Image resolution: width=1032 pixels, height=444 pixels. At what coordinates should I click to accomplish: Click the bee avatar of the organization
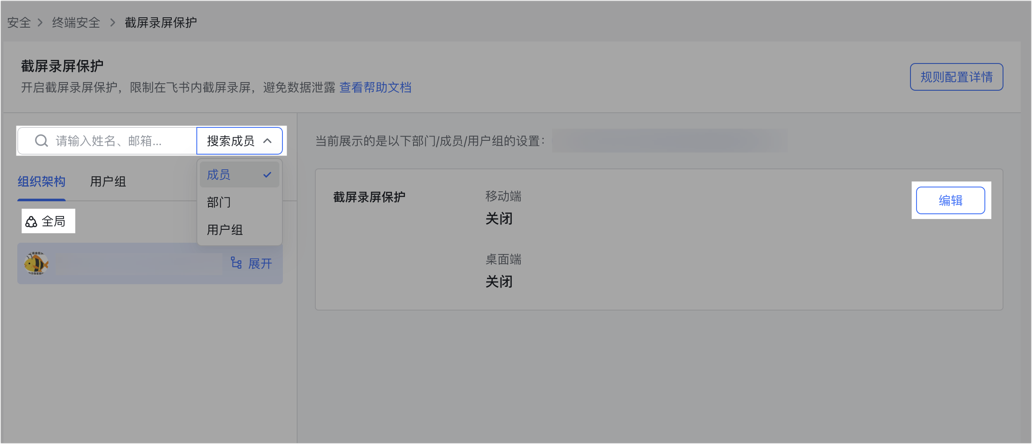coord(36,263)
